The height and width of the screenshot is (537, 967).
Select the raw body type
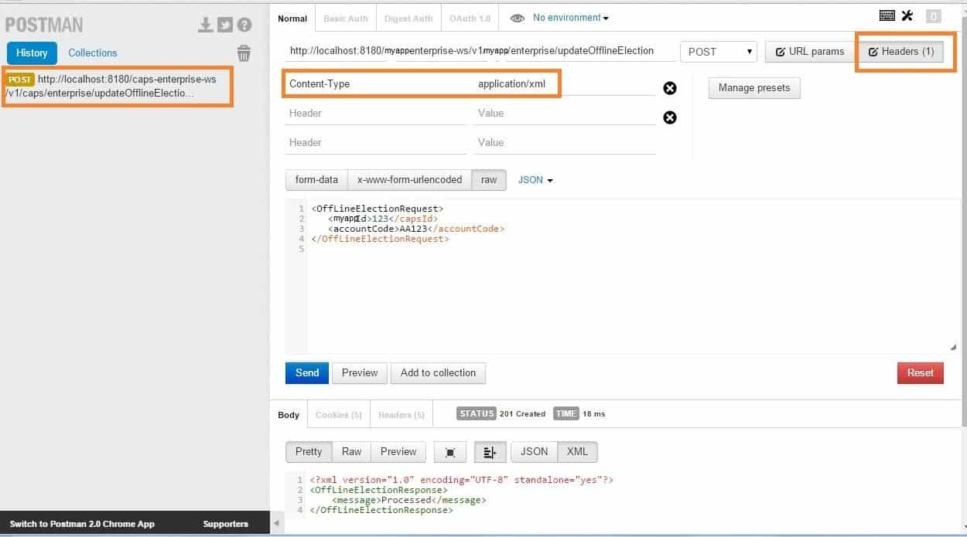pos(488,179)
